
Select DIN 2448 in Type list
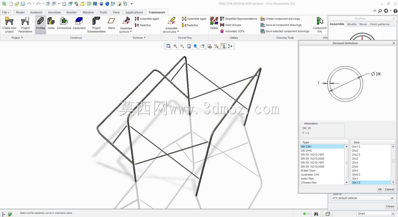pos(322,151)
